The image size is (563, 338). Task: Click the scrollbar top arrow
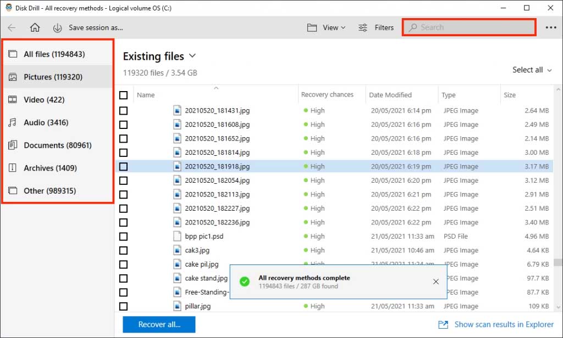tap(558, 89)
